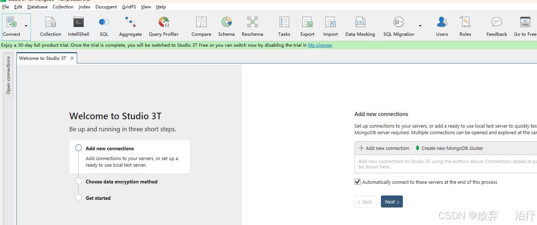Expand the SQL Migration dropdown arrow
537x225 pixels.
pyautogui.click(x=420, y=26)
